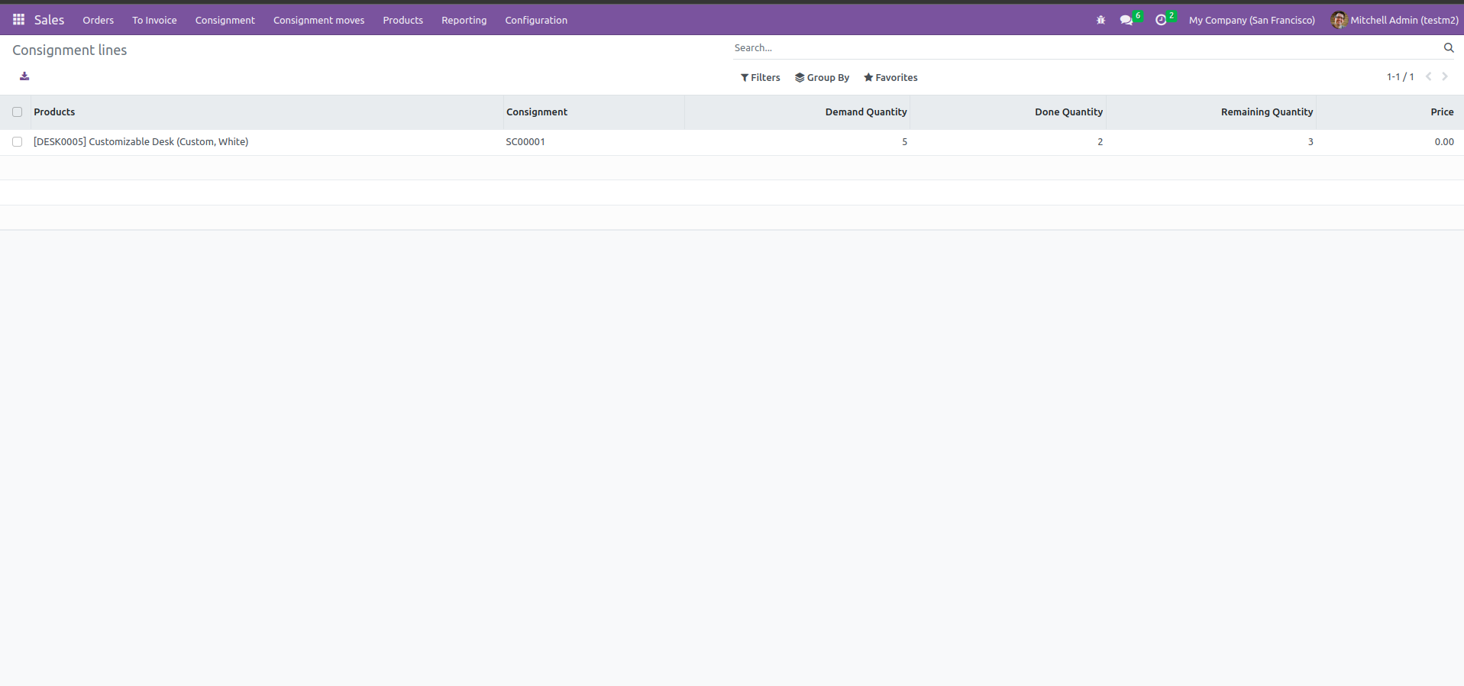Click consignment cell SC00001
This screenshot has width=1464, height=686.
[525, 142]
